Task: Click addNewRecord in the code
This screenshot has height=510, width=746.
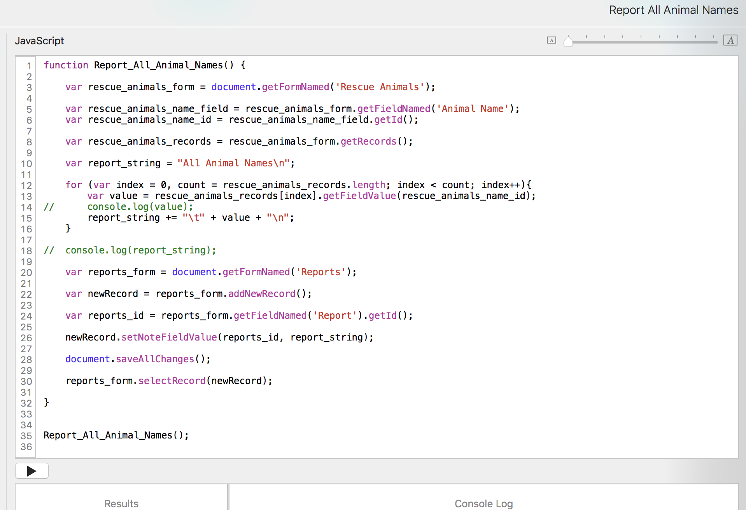Action: (x=262, y=294)
